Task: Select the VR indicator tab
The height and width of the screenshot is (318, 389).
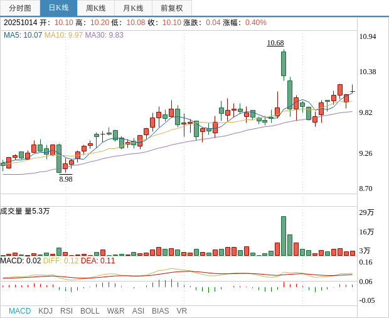Action: pos(181,311)
